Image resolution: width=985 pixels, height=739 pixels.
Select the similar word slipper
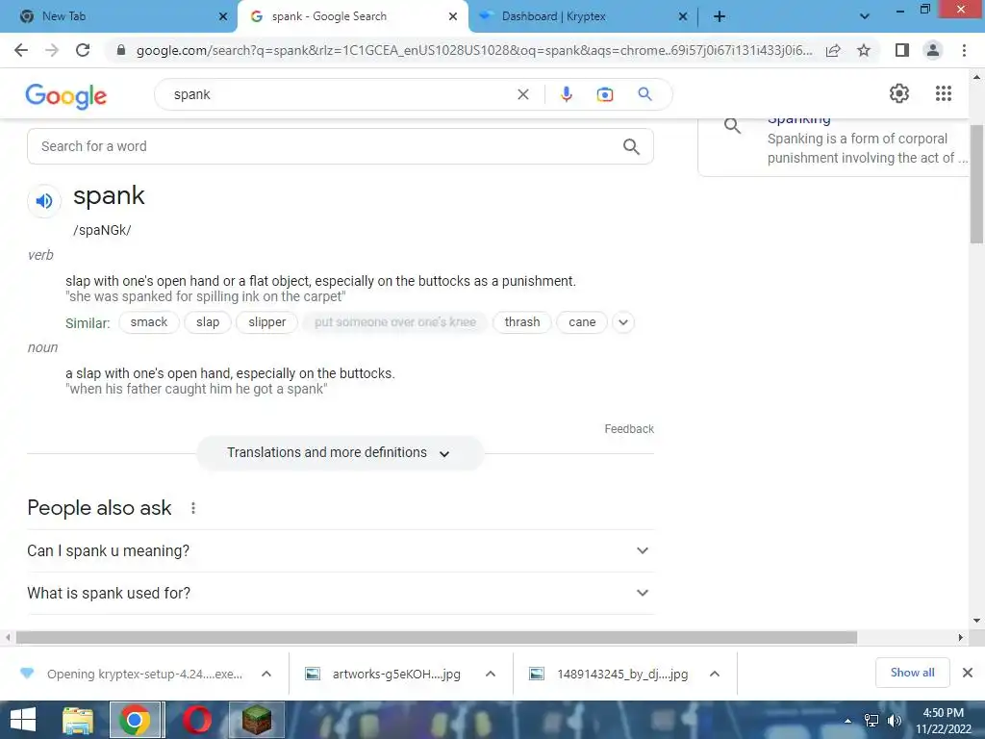coord(267,322)
